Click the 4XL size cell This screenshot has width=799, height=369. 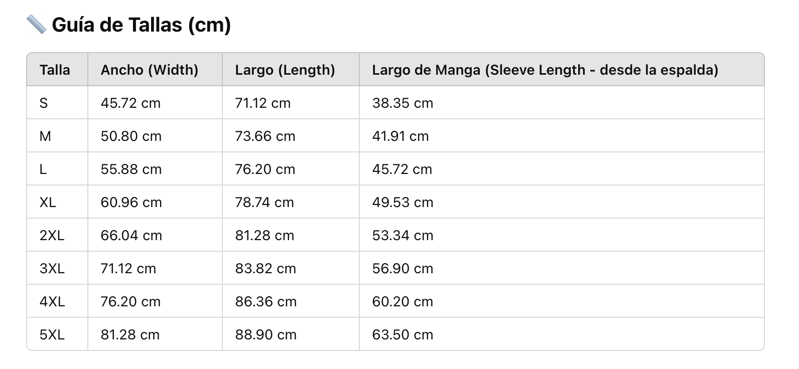coord(52,301)
